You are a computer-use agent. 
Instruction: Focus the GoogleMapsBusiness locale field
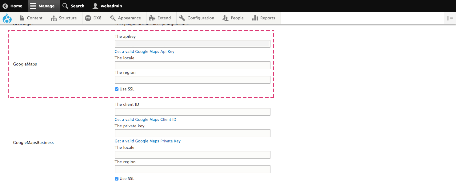(x=193, y=155)
